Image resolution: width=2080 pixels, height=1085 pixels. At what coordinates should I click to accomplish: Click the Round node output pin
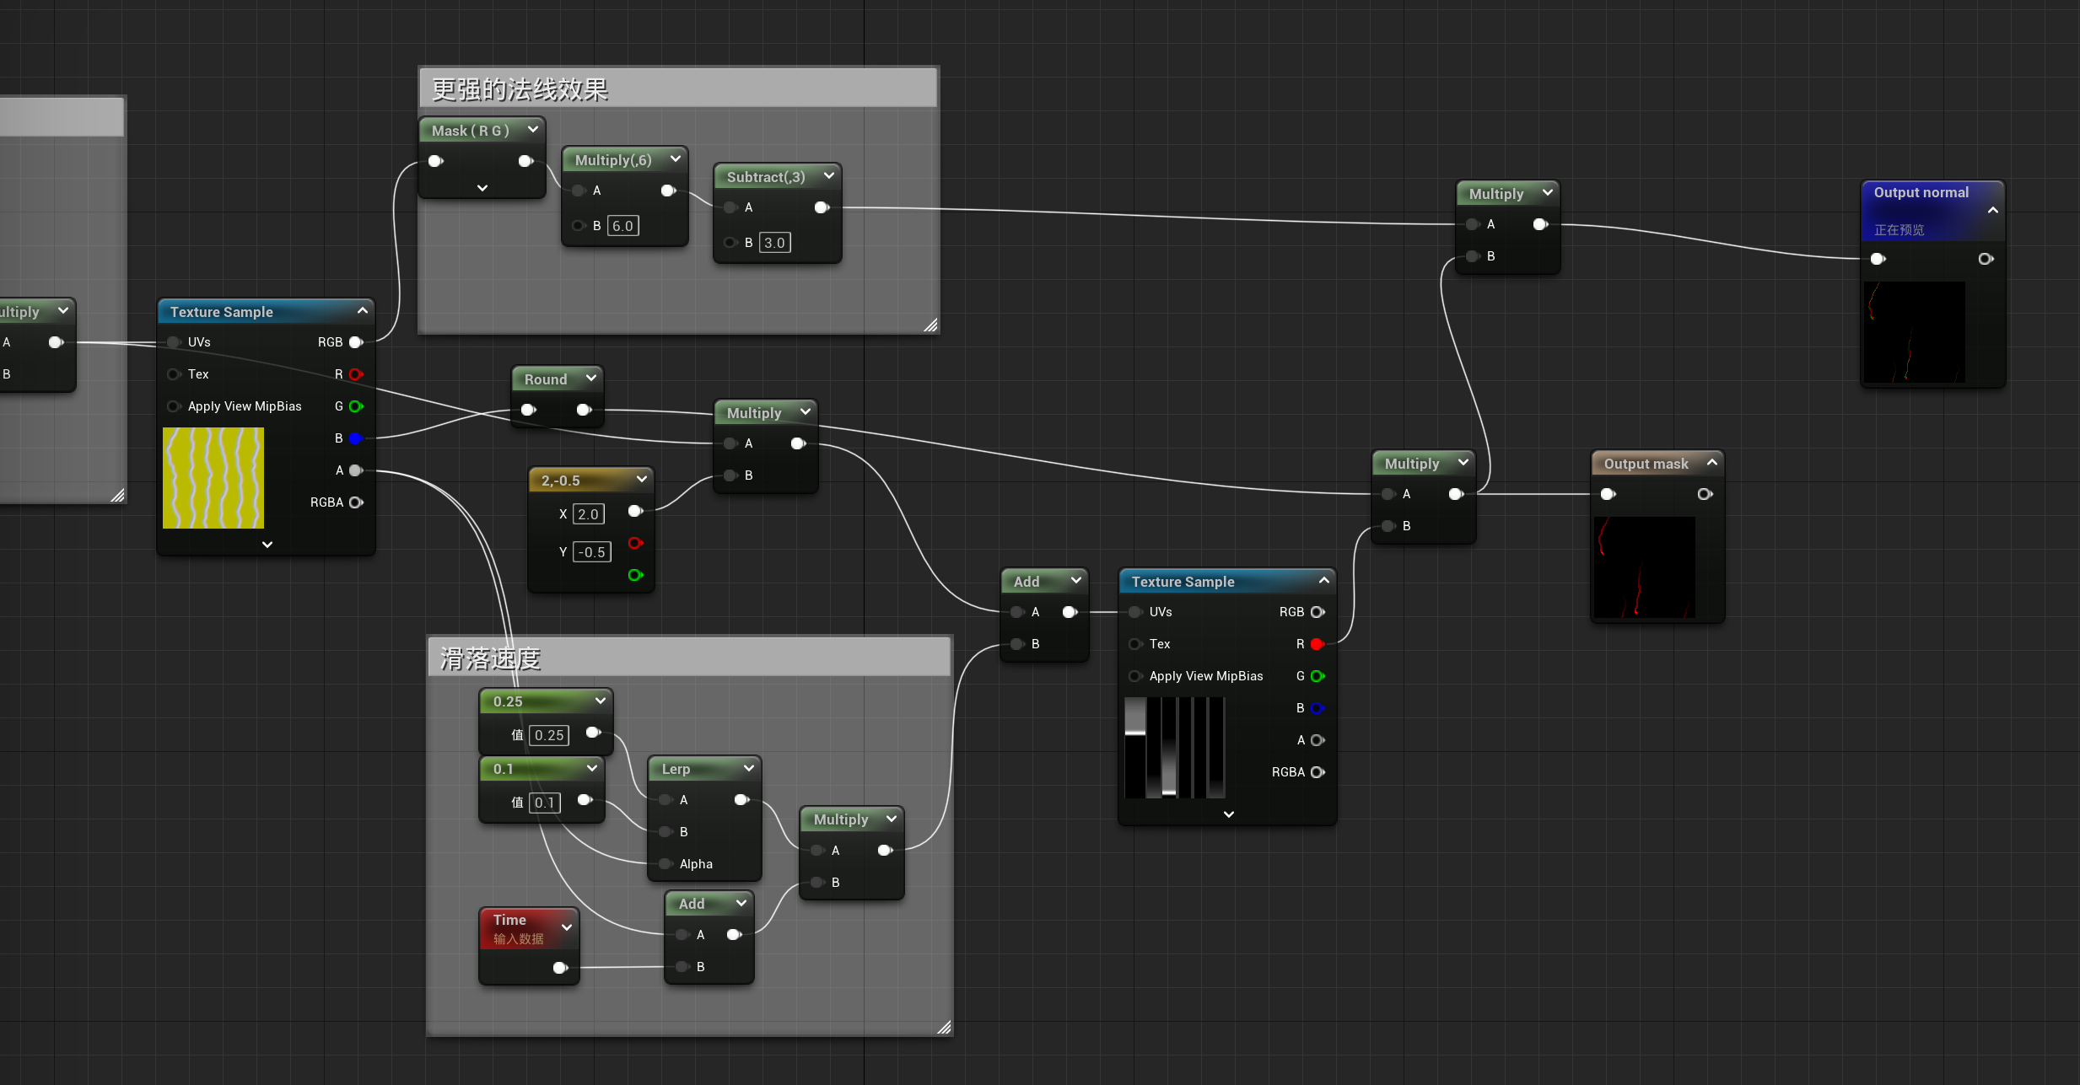click(x=583, y=410)
